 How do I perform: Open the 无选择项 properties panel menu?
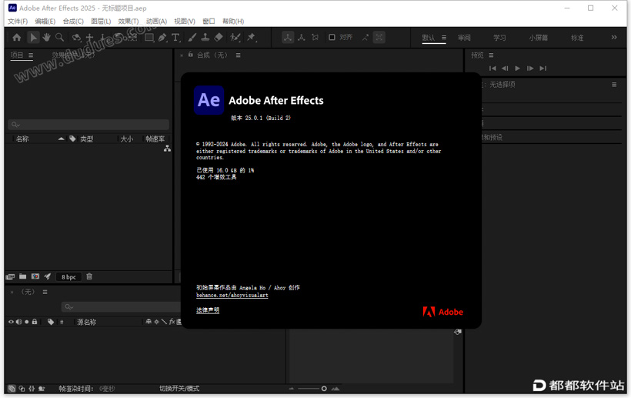pyautogui.click(x=614, y=85)
